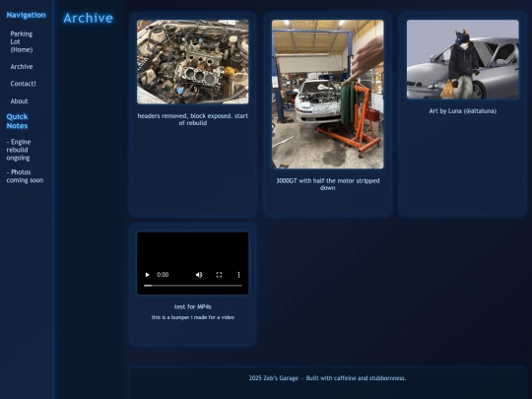Click the '2025 Zeb's Garage' footer text

[x=327, y=378]
